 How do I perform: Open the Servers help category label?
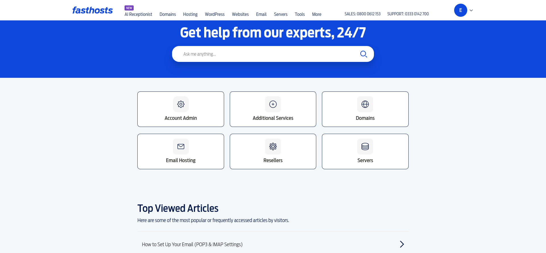click(x=365, y=160)
